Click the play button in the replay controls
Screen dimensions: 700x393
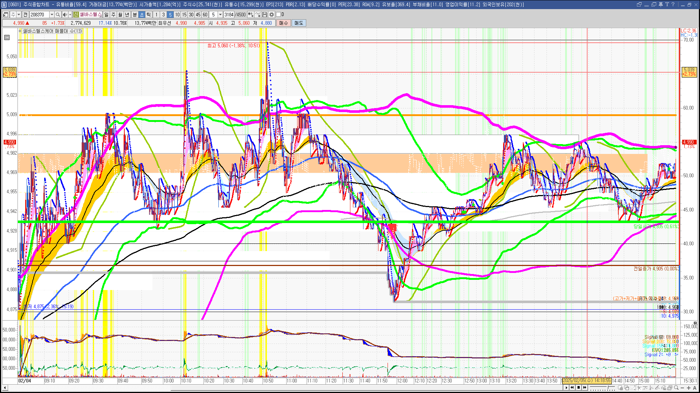point(567,388)
